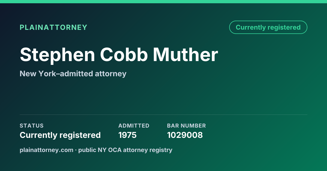Click the BAR NUMBER field label
Image resolution: width=327 pixels, height=171 pixels.
(x=186, y=126)
